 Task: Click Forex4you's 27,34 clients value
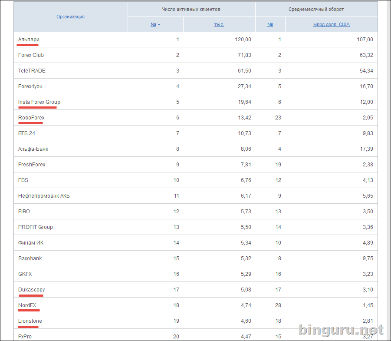click(x=244, y=86)
